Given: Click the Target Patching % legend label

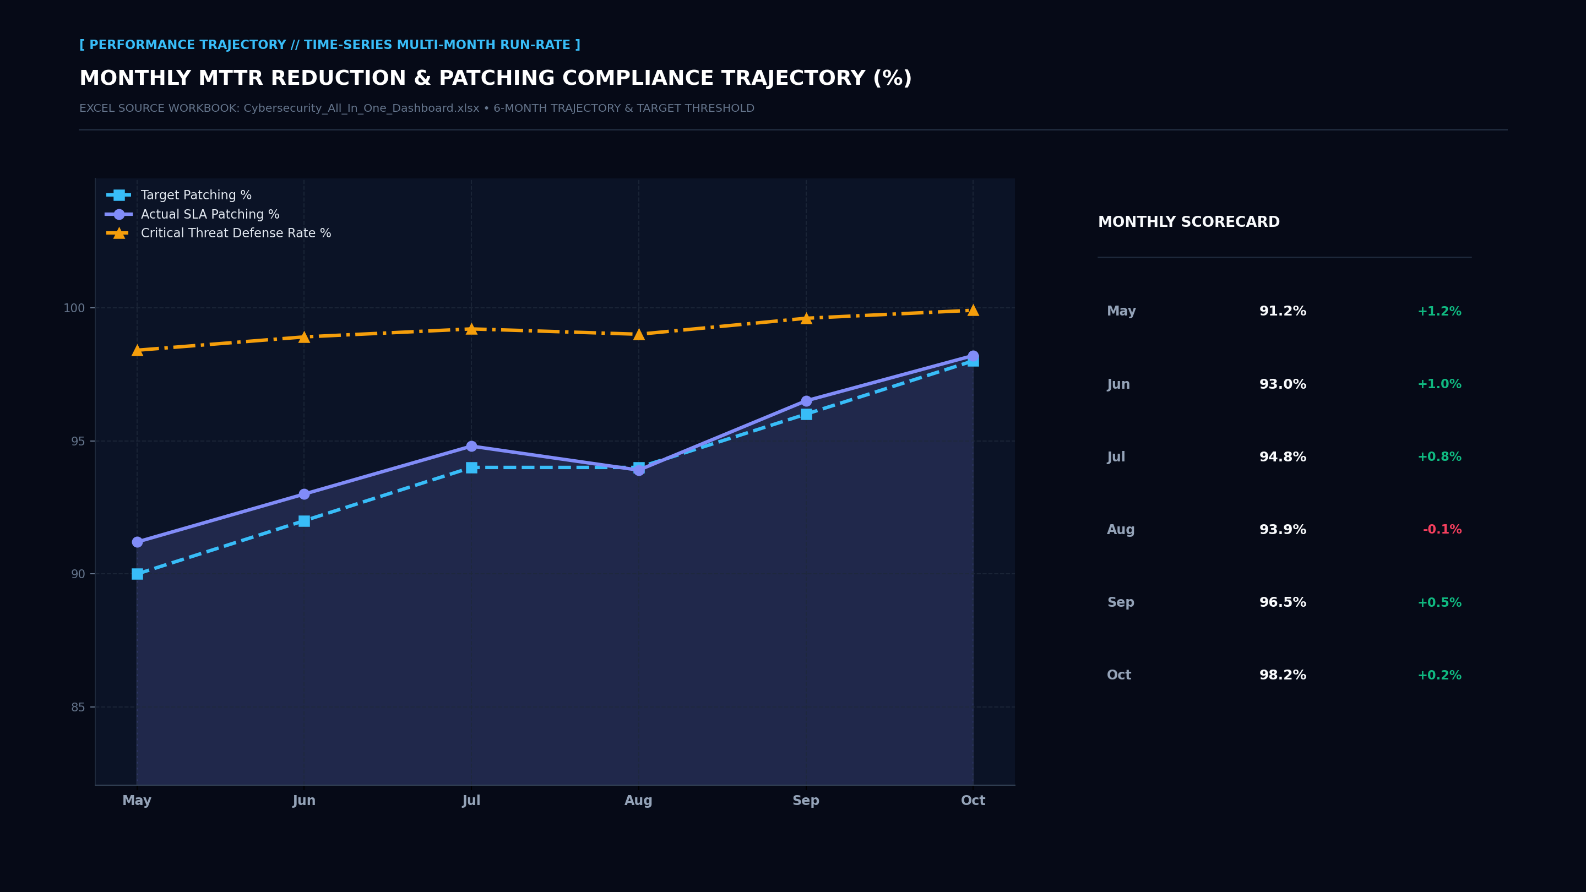Looking at the screenshot, I should point(197,195).
